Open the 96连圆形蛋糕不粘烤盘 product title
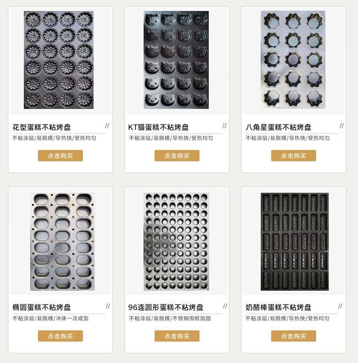Viewport: 358px width, 363px height. click(x=166, y=307)
